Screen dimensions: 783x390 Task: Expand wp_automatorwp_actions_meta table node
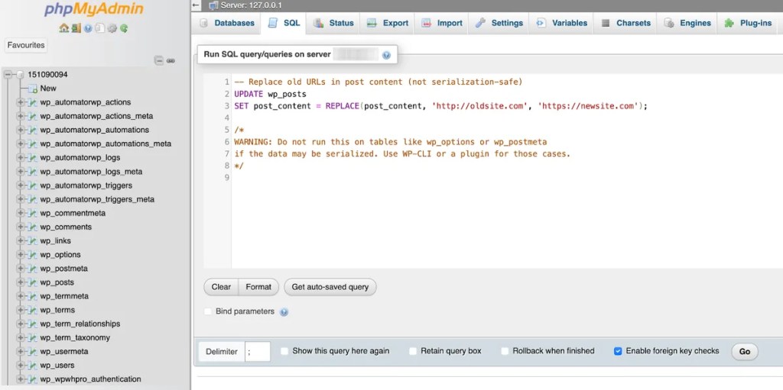click(21, 116)
